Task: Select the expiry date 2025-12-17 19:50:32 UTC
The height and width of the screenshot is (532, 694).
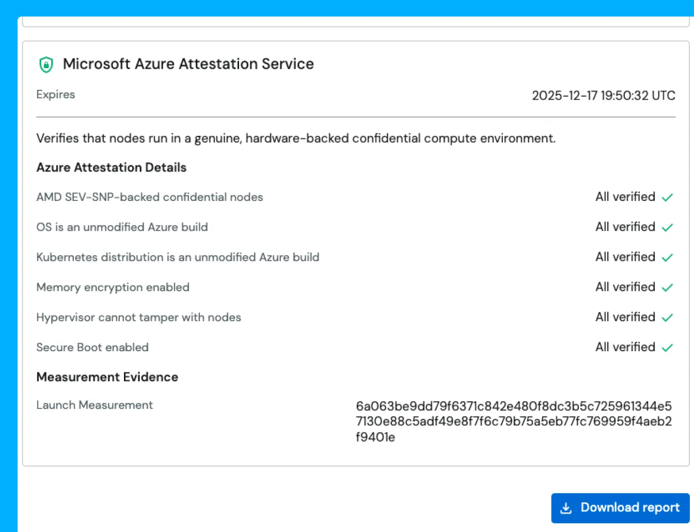Action: tap(604, 96)
